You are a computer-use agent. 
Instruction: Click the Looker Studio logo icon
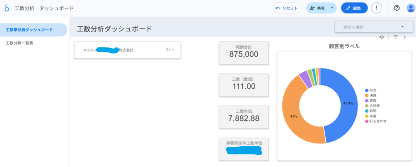coord(6,8)
